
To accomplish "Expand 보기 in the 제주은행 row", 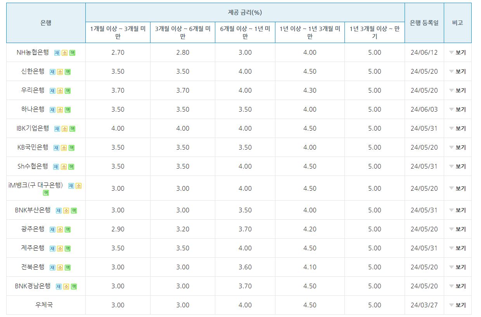I will 458,248.
